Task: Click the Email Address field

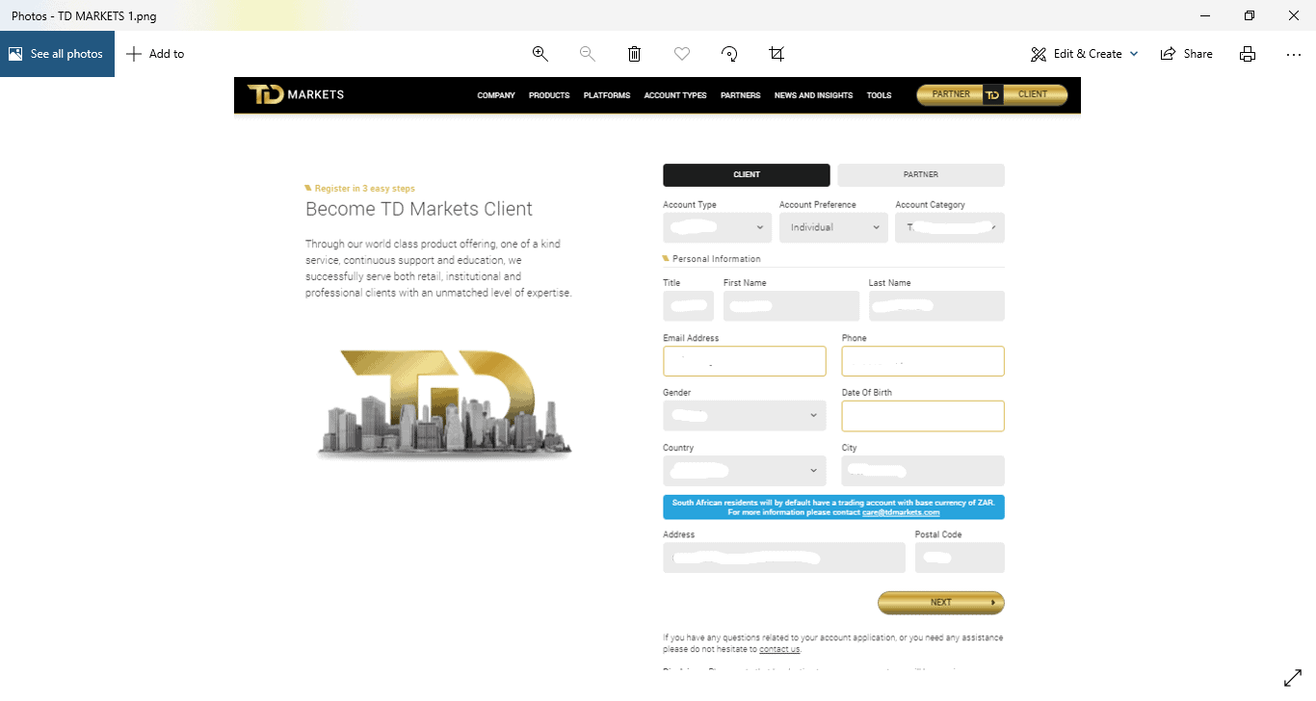Action: click(x=745, y=361)
